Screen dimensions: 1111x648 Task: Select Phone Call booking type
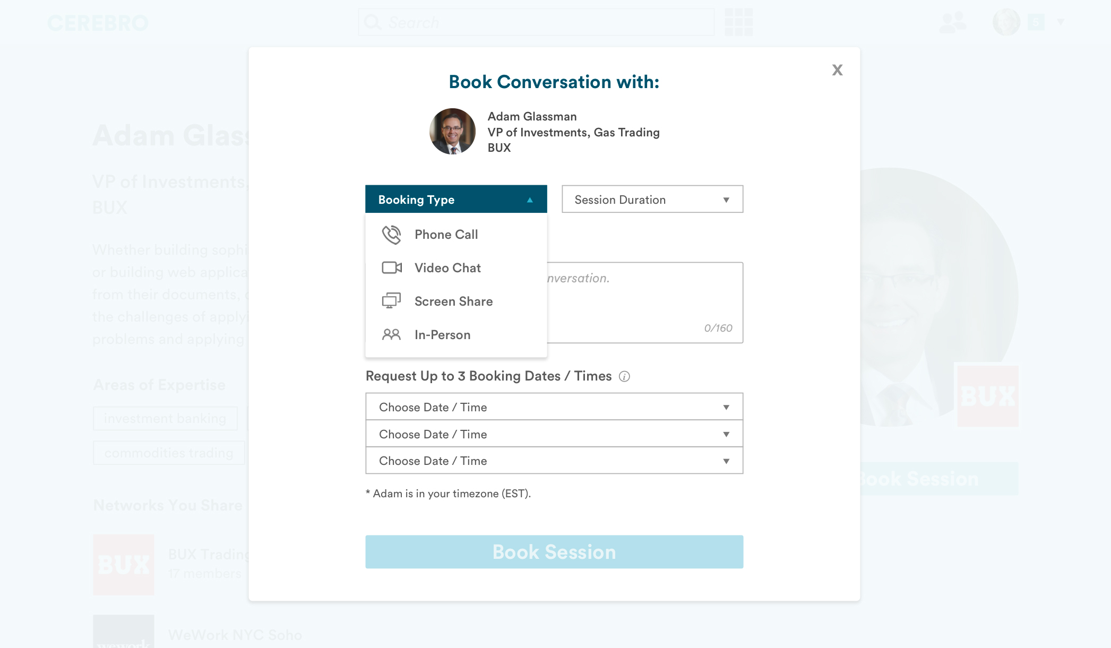tap(446, 235)
